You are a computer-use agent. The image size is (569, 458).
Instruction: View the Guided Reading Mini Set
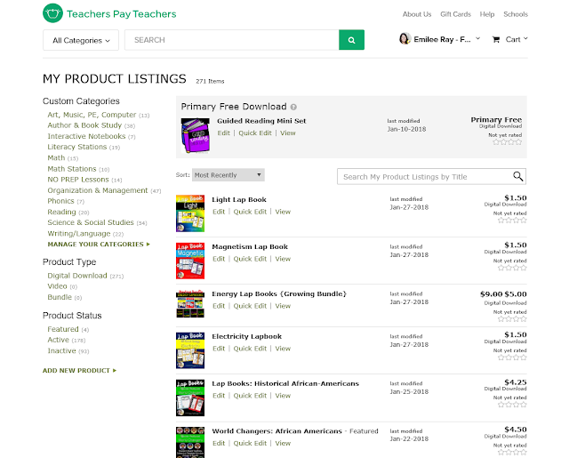(288, 133)
